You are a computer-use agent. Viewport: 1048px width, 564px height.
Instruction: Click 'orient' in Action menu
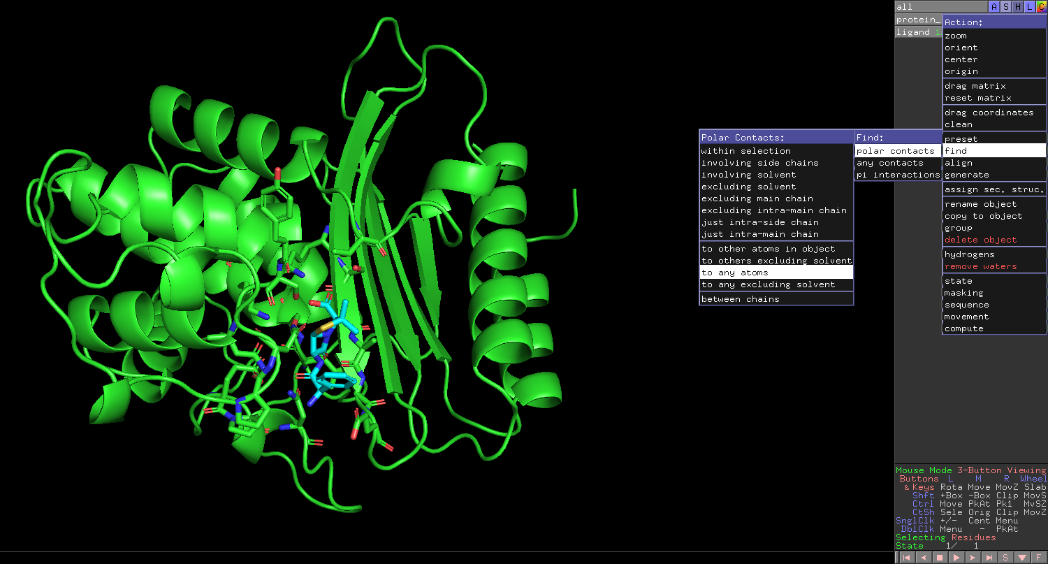994,48
